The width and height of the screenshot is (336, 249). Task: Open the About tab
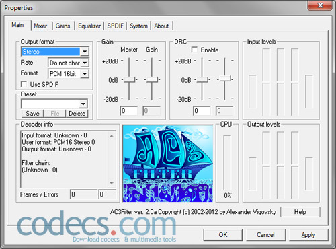(x=161, y=26)
